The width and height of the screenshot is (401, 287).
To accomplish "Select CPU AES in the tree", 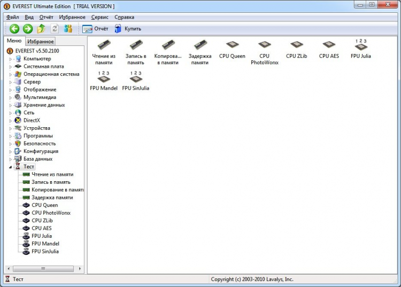I will (x=42, y=228).
